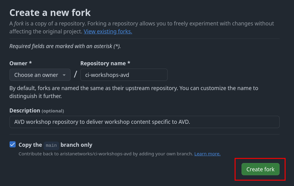Image resolution: width=294 pixels, height=186 pixels.
Task: Click the 'Copy the main branch only' label
Action: 55,145
